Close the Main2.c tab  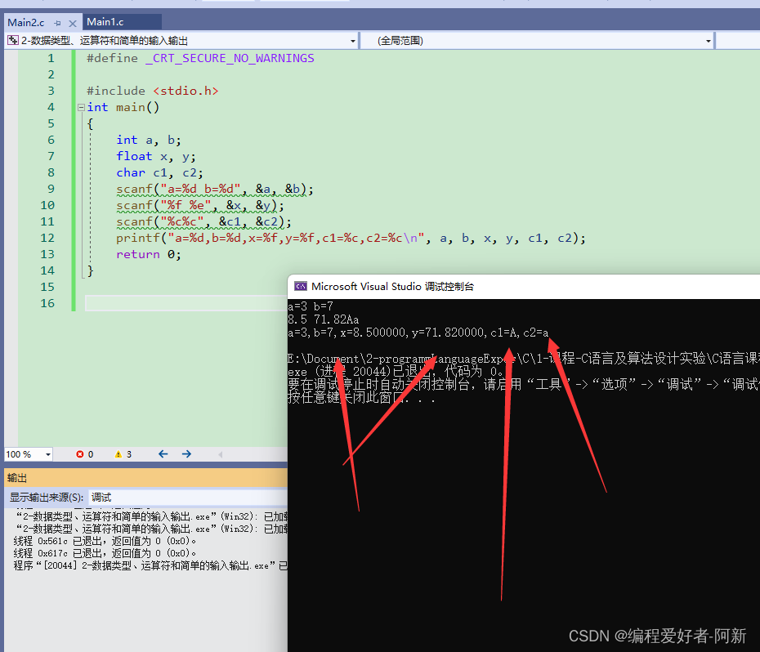click(73, 23)
